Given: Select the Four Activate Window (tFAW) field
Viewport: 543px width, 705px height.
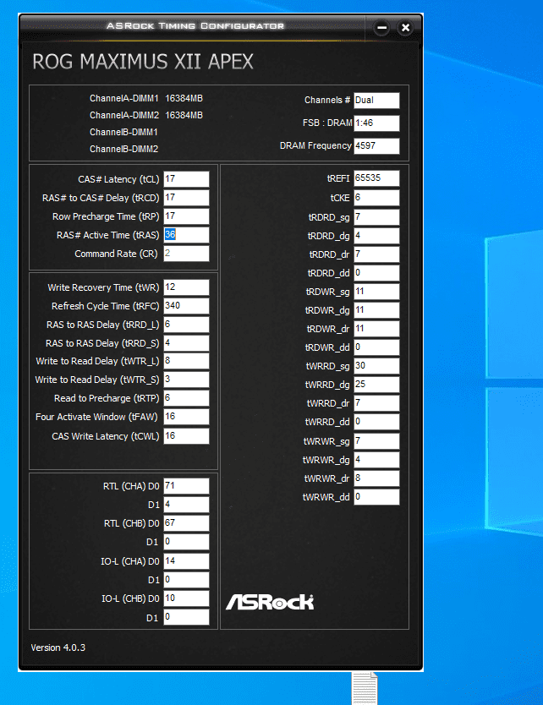Looking at the screenshot, I should click(x=186, y=417).
